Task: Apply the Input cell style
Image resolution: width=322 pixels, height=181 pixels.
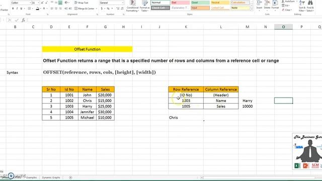Action: pos(200,8)
